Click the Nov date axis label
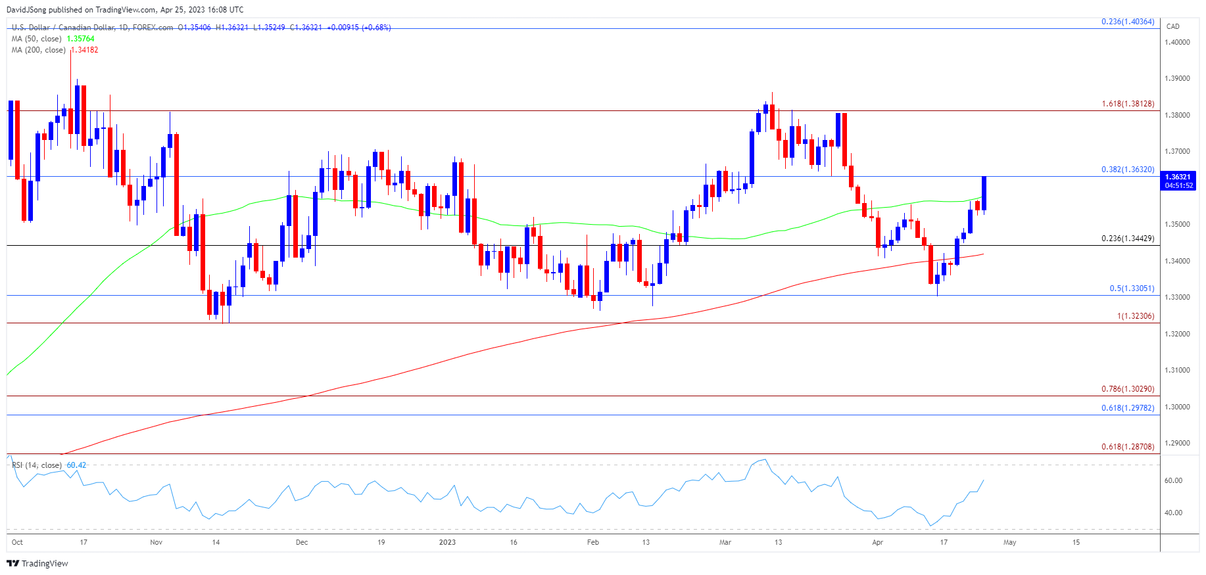This screenshot has width=1206, height=575. point(156,542)
